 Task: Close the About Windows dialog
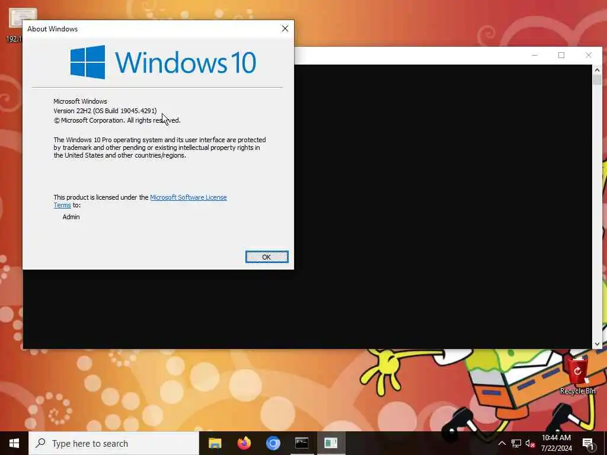285,28
